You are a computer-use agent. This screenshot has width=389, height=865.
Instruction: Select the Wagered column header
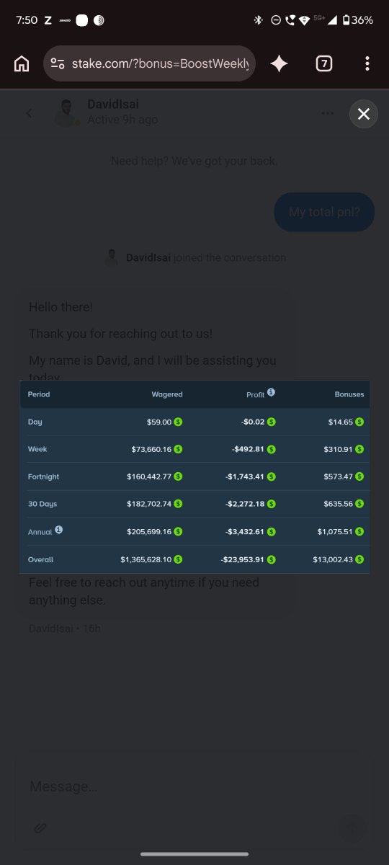[167, 394]
